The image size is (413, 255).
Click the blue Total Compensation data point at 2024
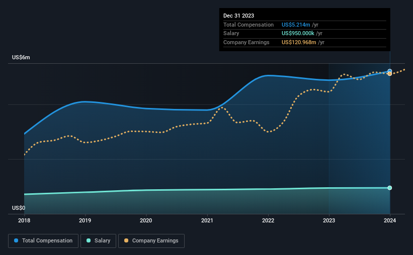(390, 71)
